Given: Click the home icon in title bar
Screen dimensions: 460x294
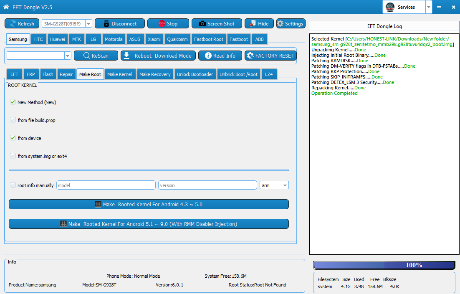Looking at the screenshot, I should pyautogui.click(x=6, y=7).
